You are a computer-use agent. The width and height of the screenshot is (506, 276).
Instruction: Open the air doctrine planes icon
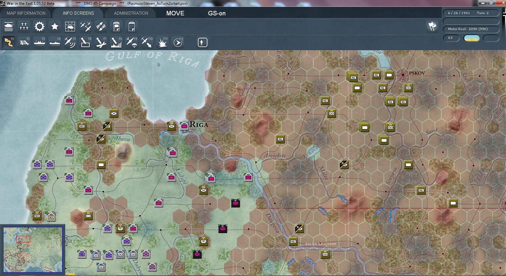pyautogui.click(x=85, y=26)
